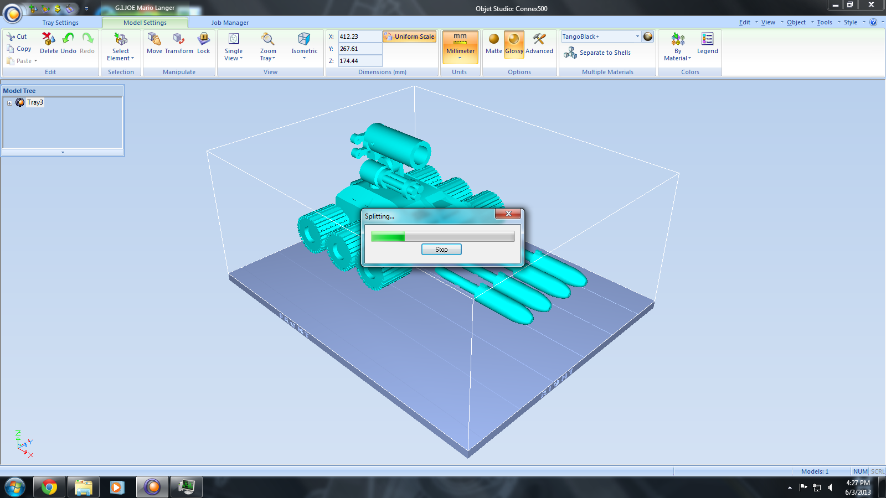Open the Transform tool

179,43
